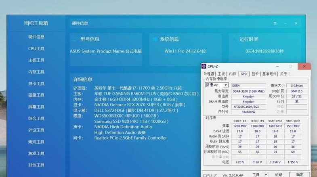This screenshot has width=317, height=177.
Task: Click the disk line WDS500G3X0C-00SJG0
Action: pos(126,116)
